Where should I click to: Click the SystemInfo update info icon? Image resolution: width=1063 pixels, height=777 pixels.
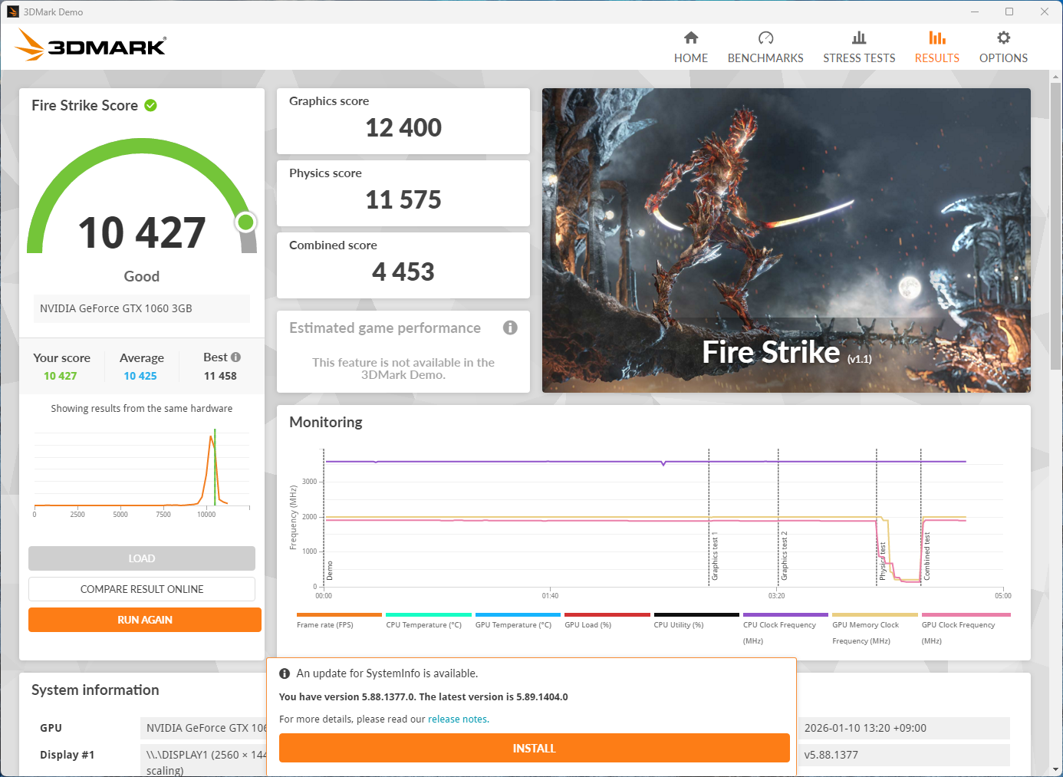(285, 673)
